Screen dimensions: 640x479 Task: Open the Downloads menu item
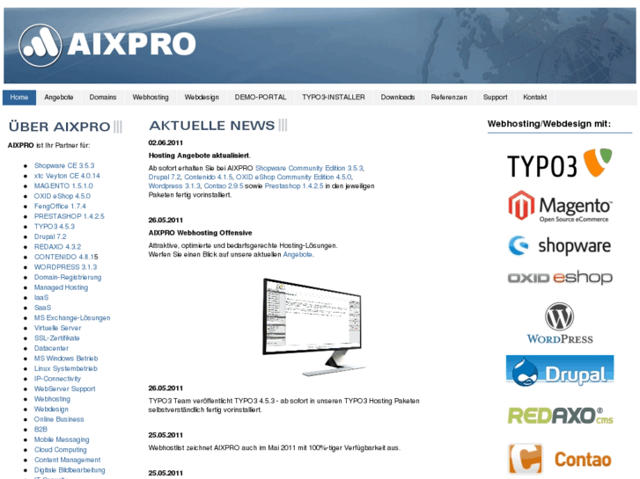[x=398, y=98]
